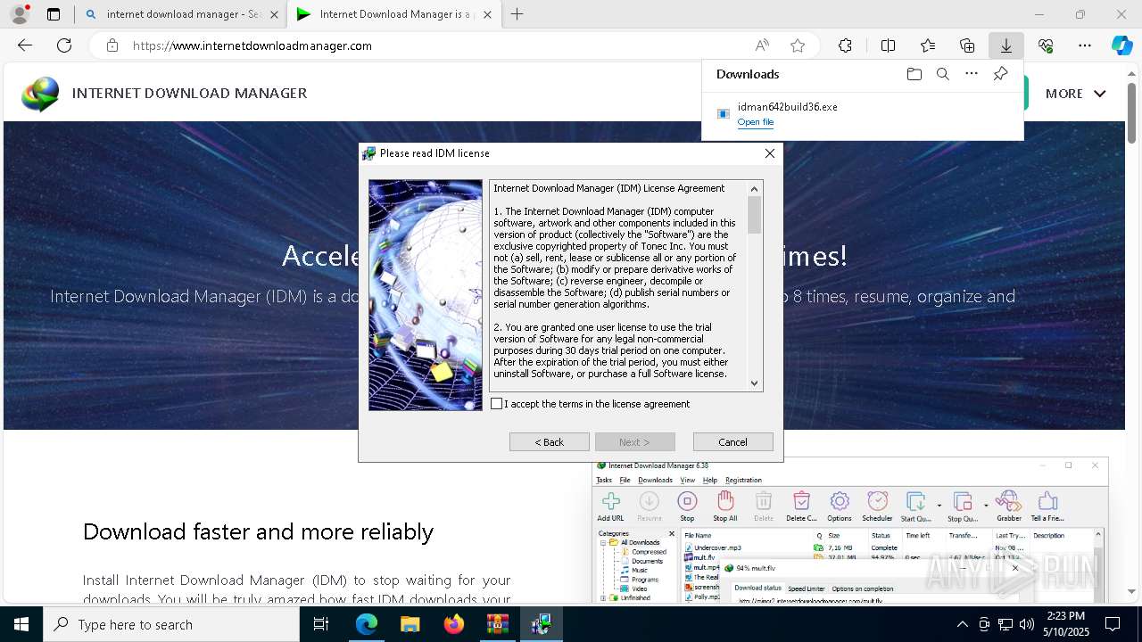The width and height of the screenshot is (1142, 642).
Task: Click the address bar URL
Action: [x=252, y=45]
